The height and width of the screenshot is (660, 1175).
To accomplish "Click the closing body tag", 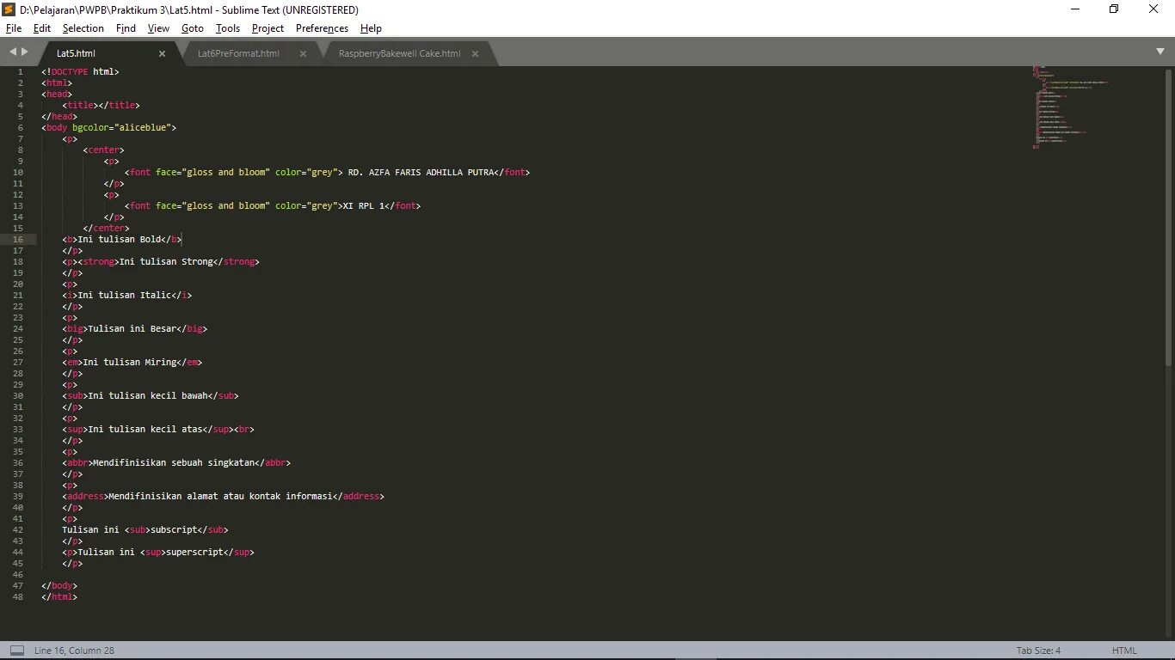I will tap(59, 585).
